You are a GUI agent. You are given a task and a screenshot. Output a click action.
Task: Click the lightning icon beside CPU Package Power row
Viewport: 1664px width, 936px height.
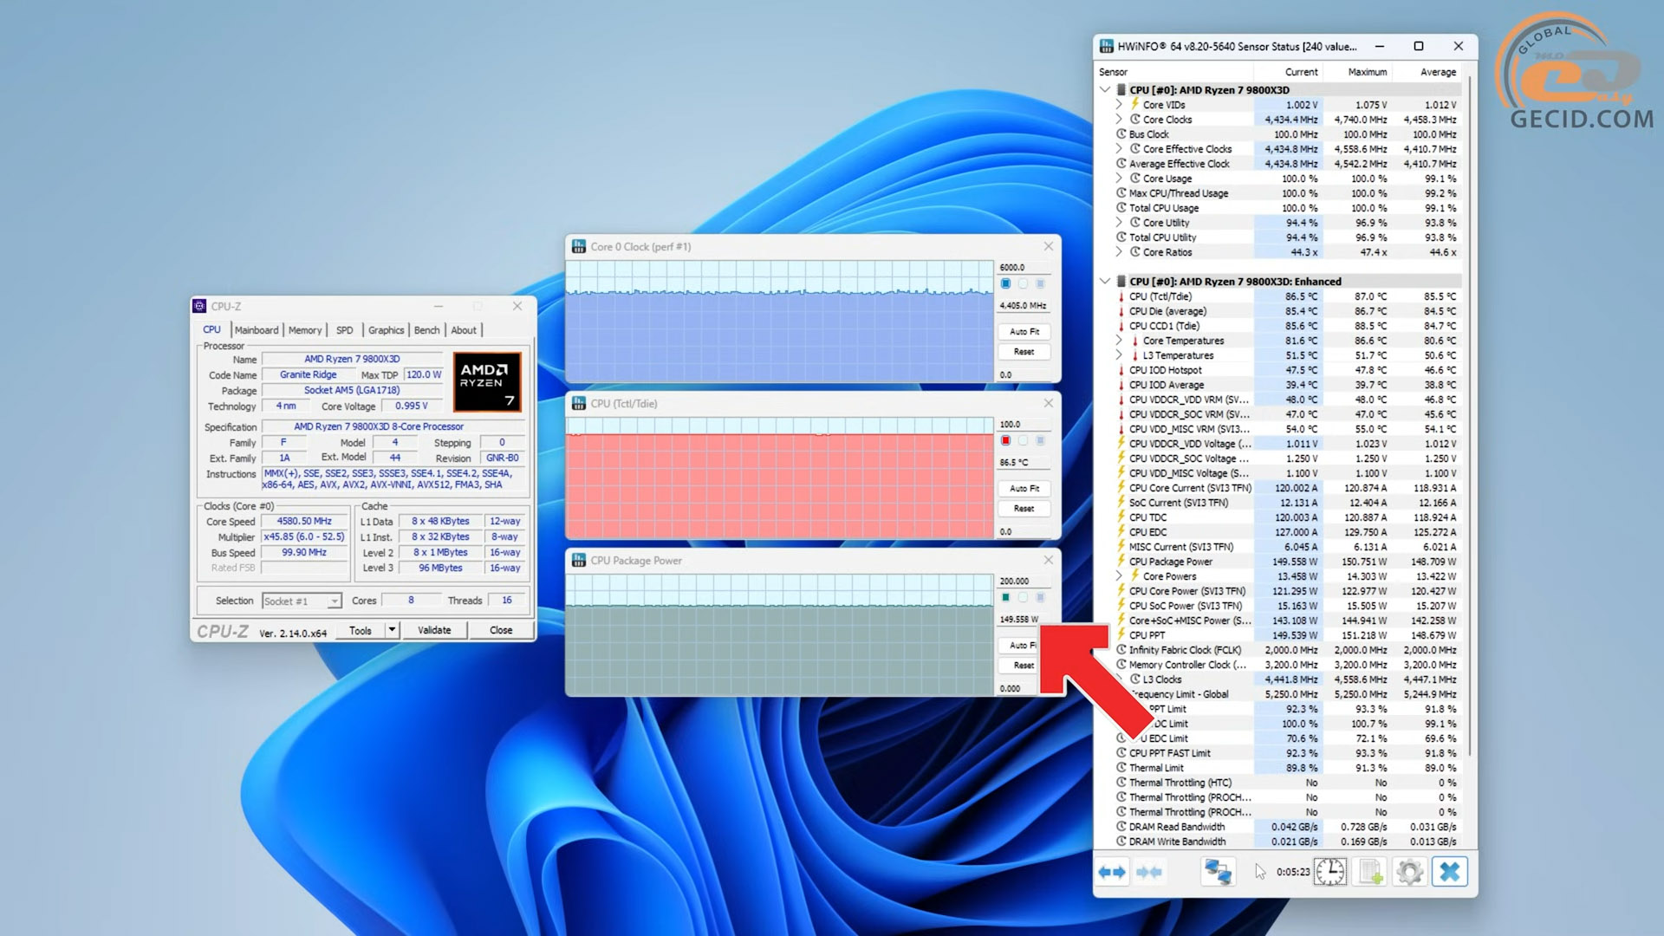[x=1121, y=562]
